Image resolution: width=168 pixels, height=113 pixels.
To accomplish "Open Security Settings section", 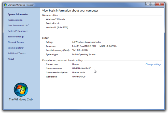I will pos(16,37).
